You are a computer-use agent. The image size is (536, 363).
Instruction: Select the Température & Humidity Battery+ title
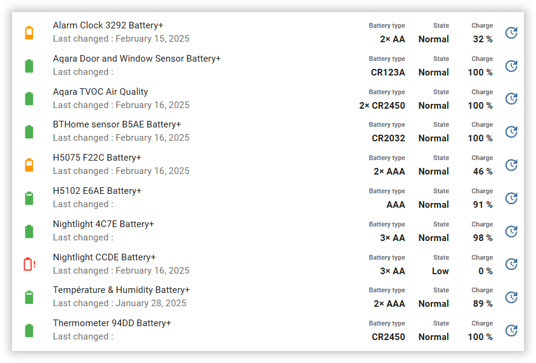(121, 290)
